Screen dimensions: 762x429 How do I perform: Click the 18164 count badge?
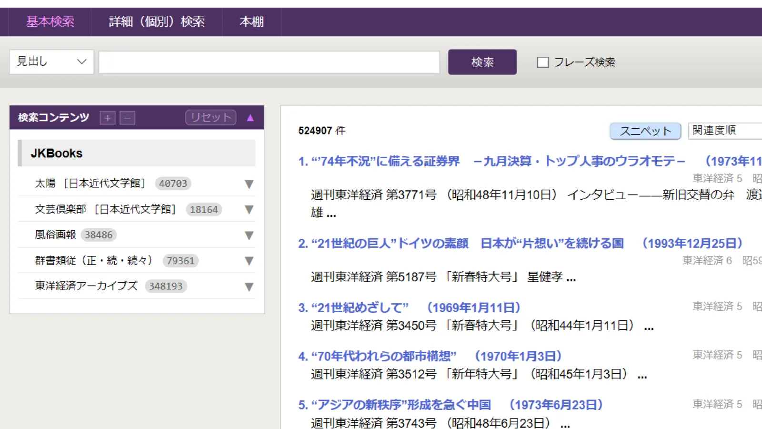tap(204, 209)
